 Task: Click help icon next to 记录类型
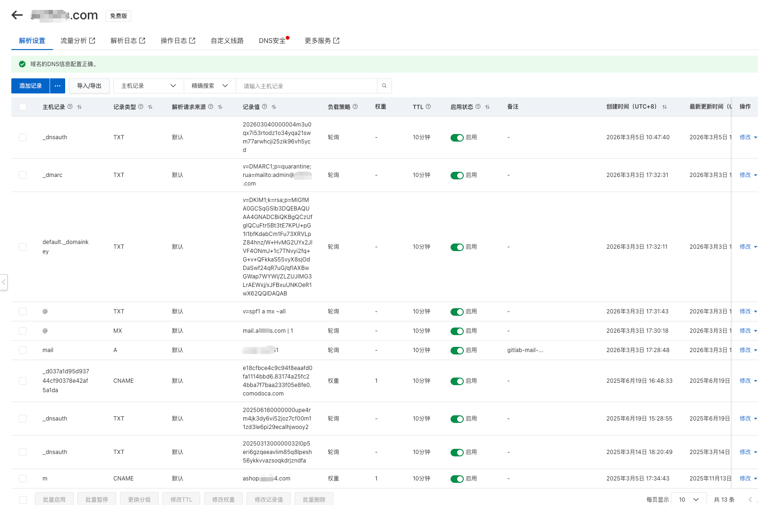coord(141,107)
